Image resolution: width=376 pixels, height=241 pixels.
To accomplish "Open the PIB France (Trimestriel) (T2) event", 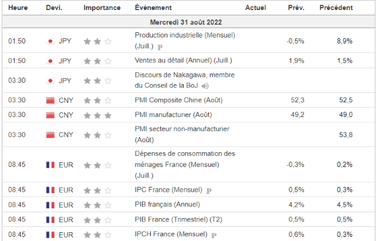I will (179, 219).
